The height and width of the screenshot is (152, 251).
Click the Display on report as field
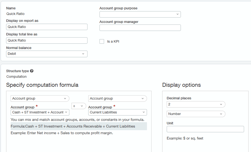(47, 27)
